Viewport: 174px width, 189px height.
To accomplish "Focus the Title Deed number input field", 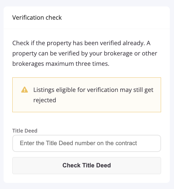I will (x=87, y=143).
